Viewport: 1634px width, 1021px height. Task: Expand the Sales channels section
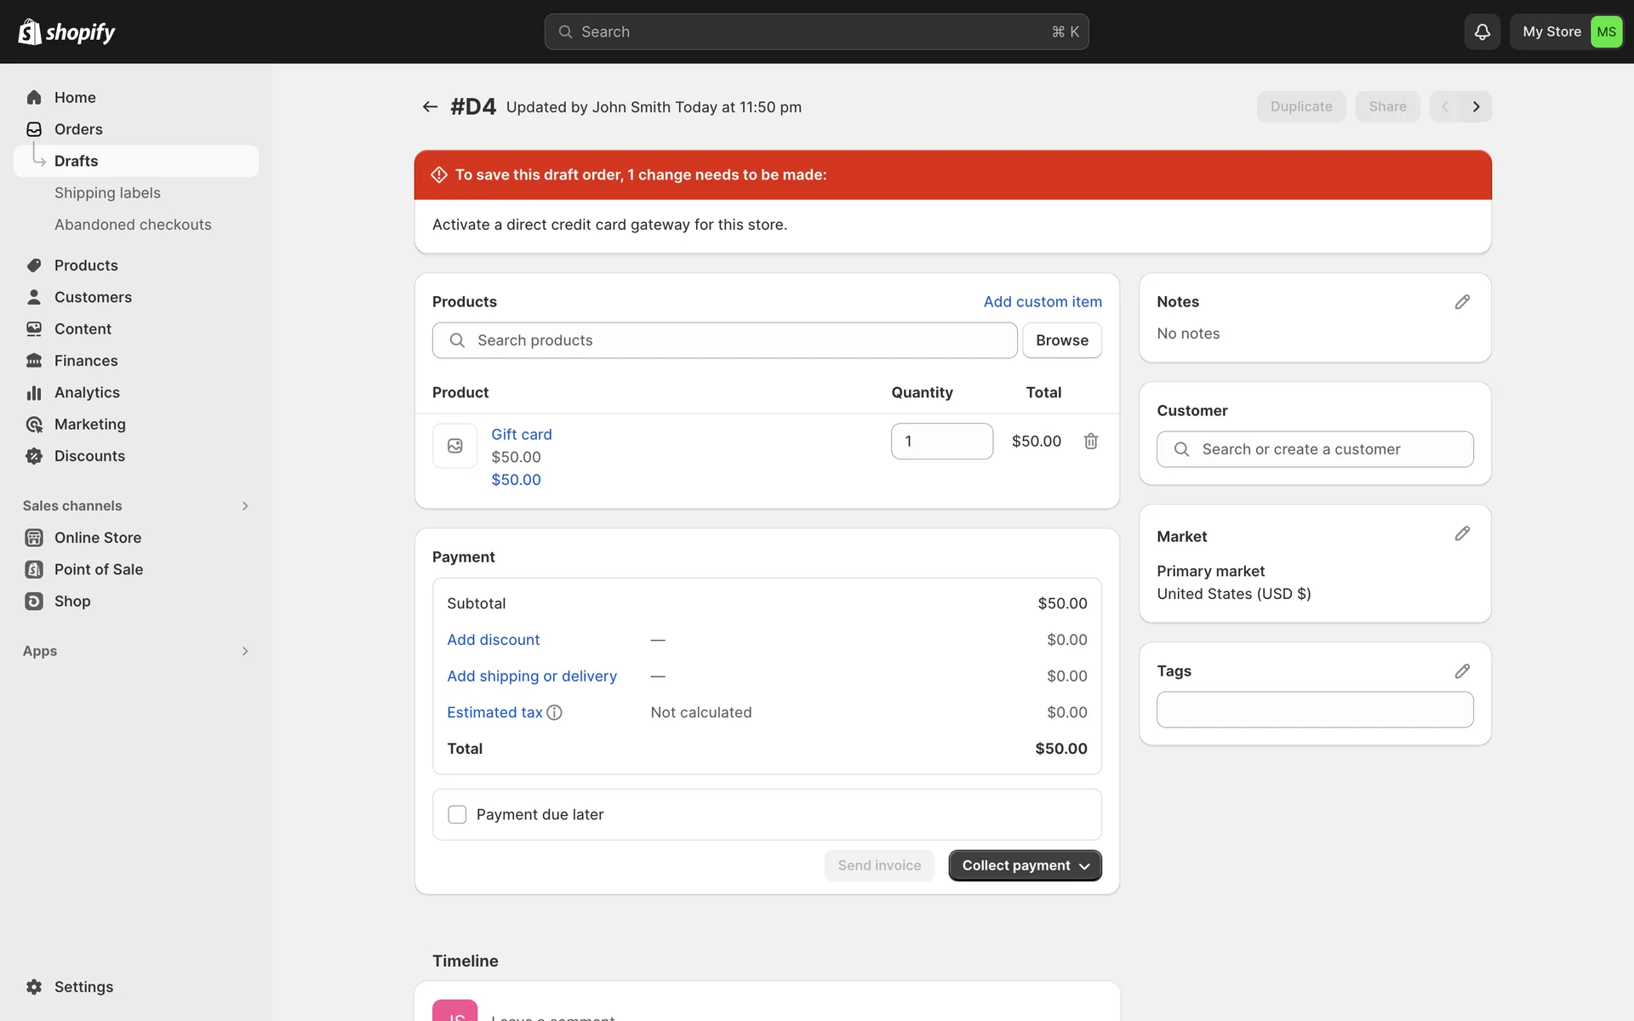244,505
